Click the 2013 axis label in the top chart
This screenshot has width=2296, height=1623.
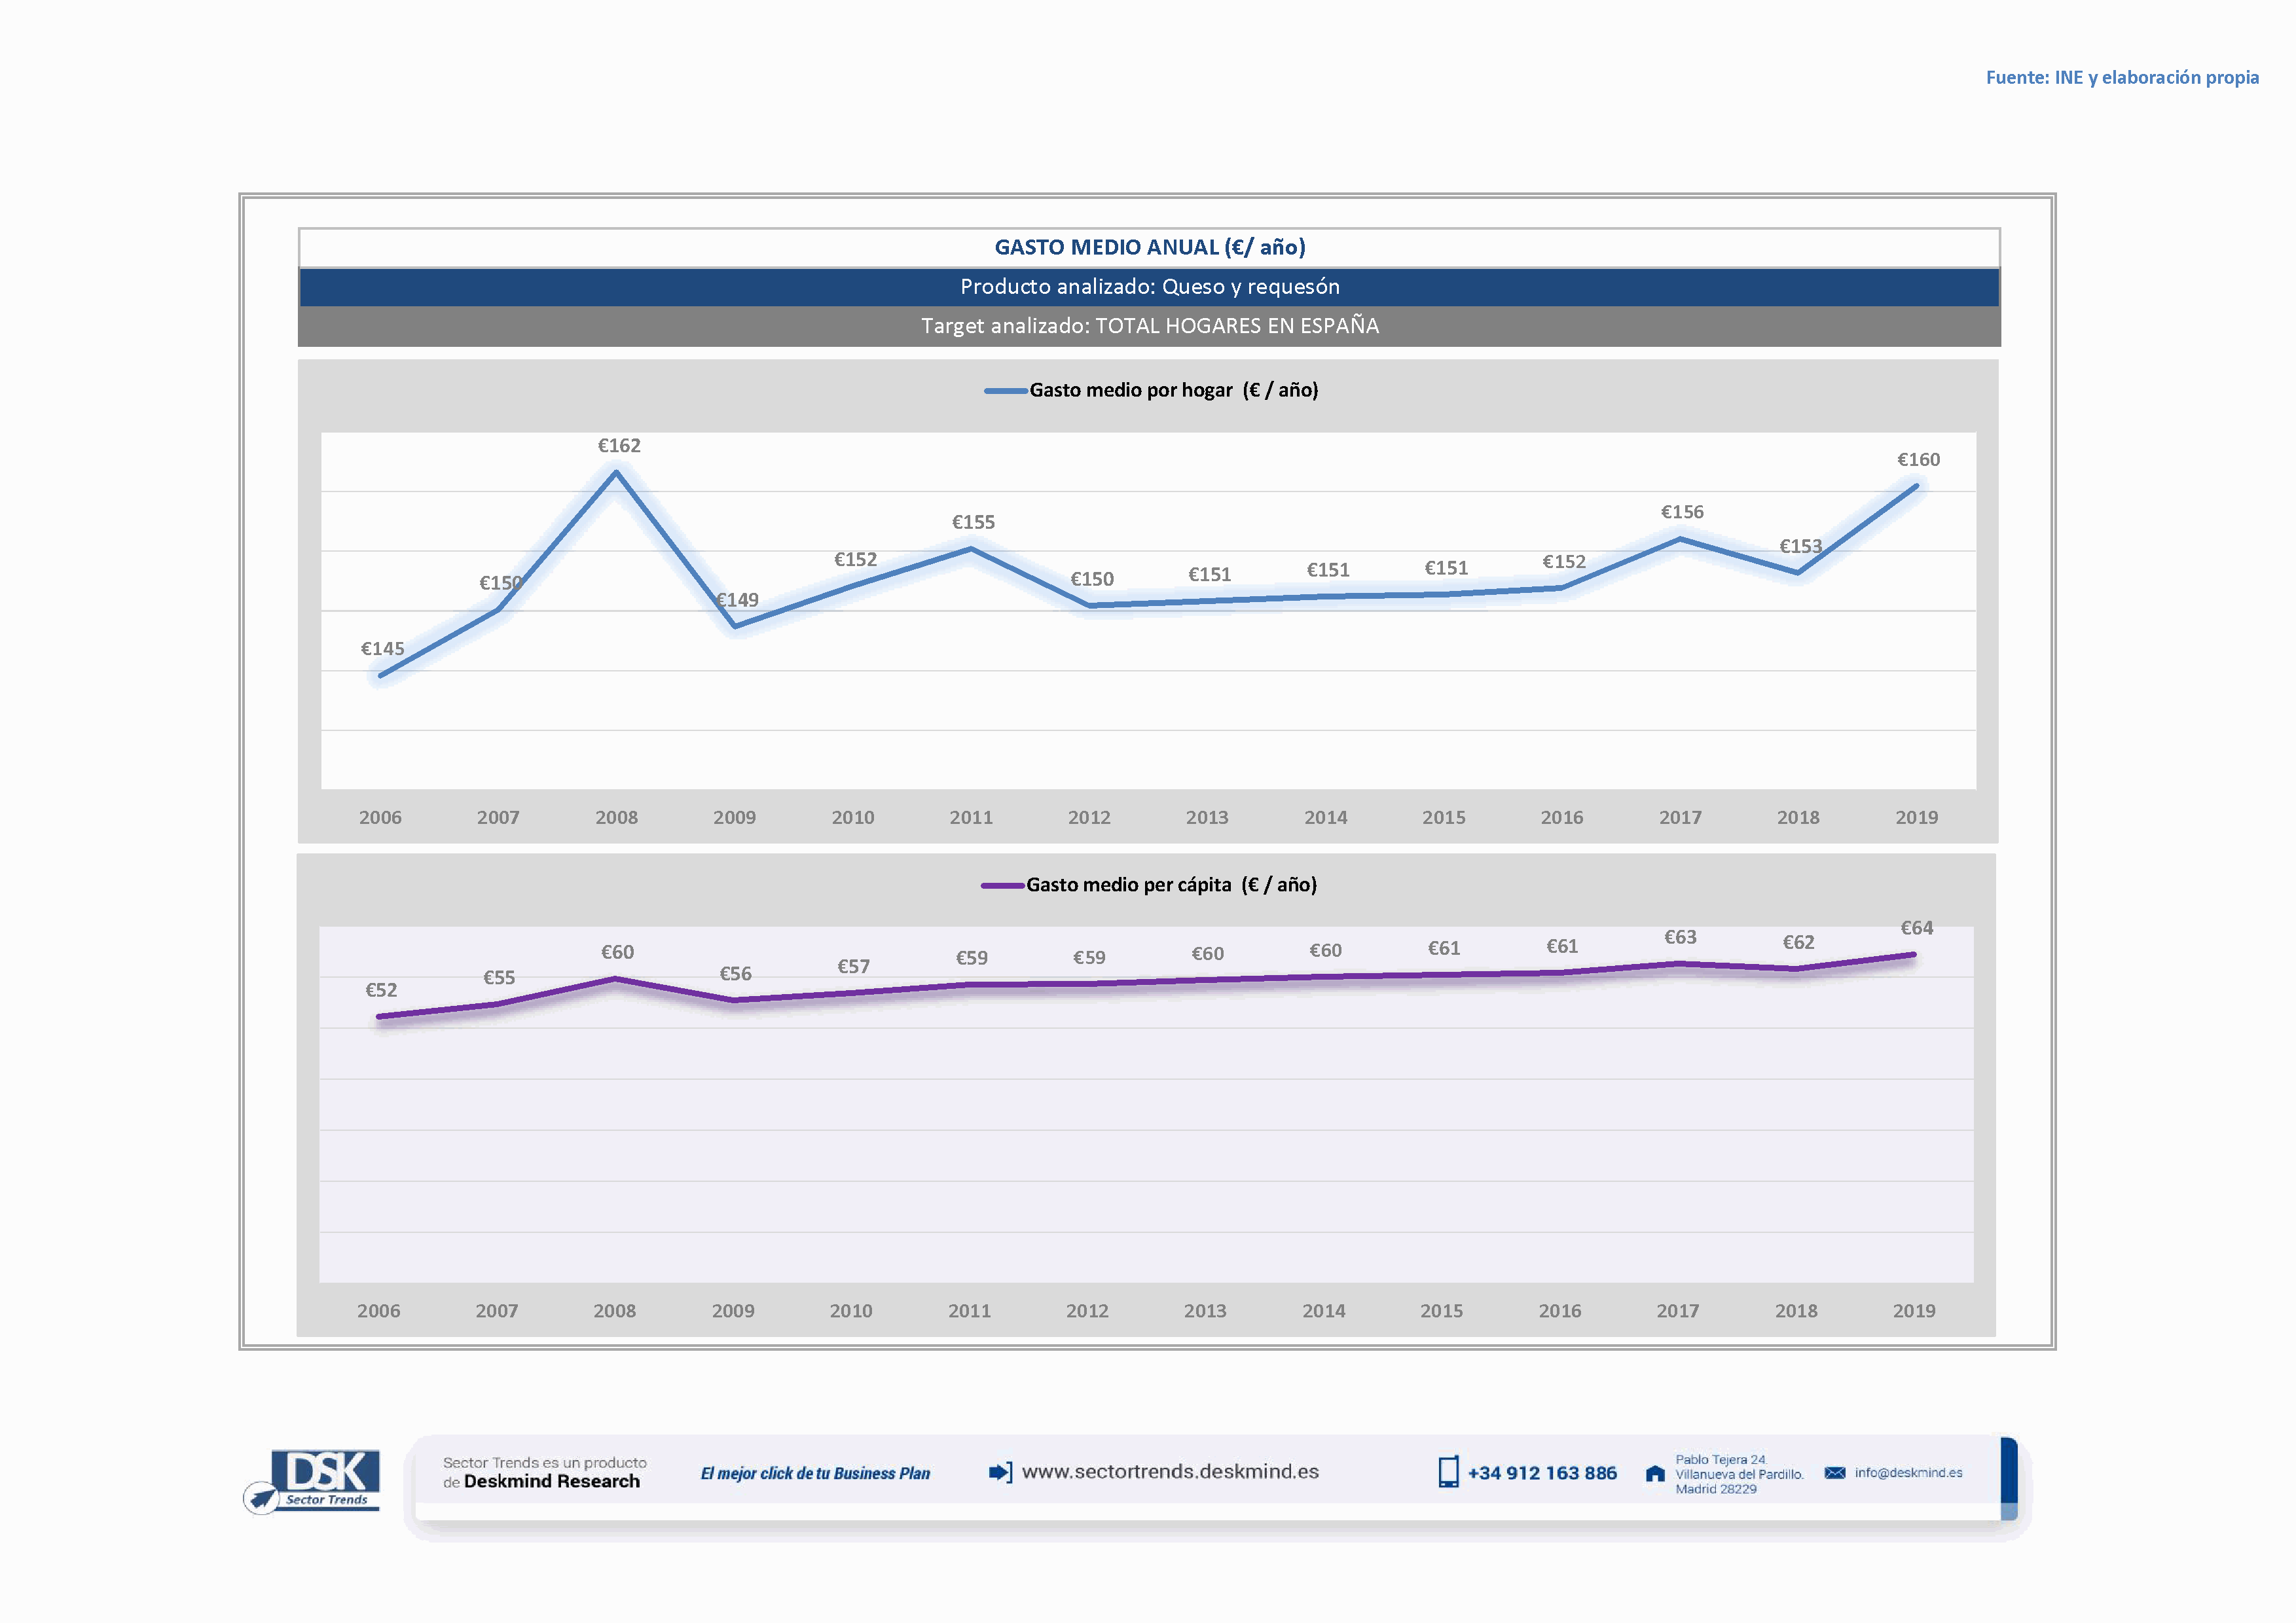point(1207,817)
